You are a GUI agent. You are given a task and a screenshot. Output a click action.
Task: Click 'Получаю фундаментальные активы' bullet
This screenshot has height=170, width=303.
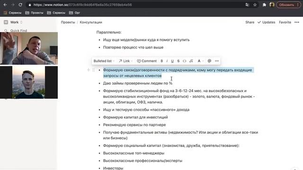coord(180,135)
